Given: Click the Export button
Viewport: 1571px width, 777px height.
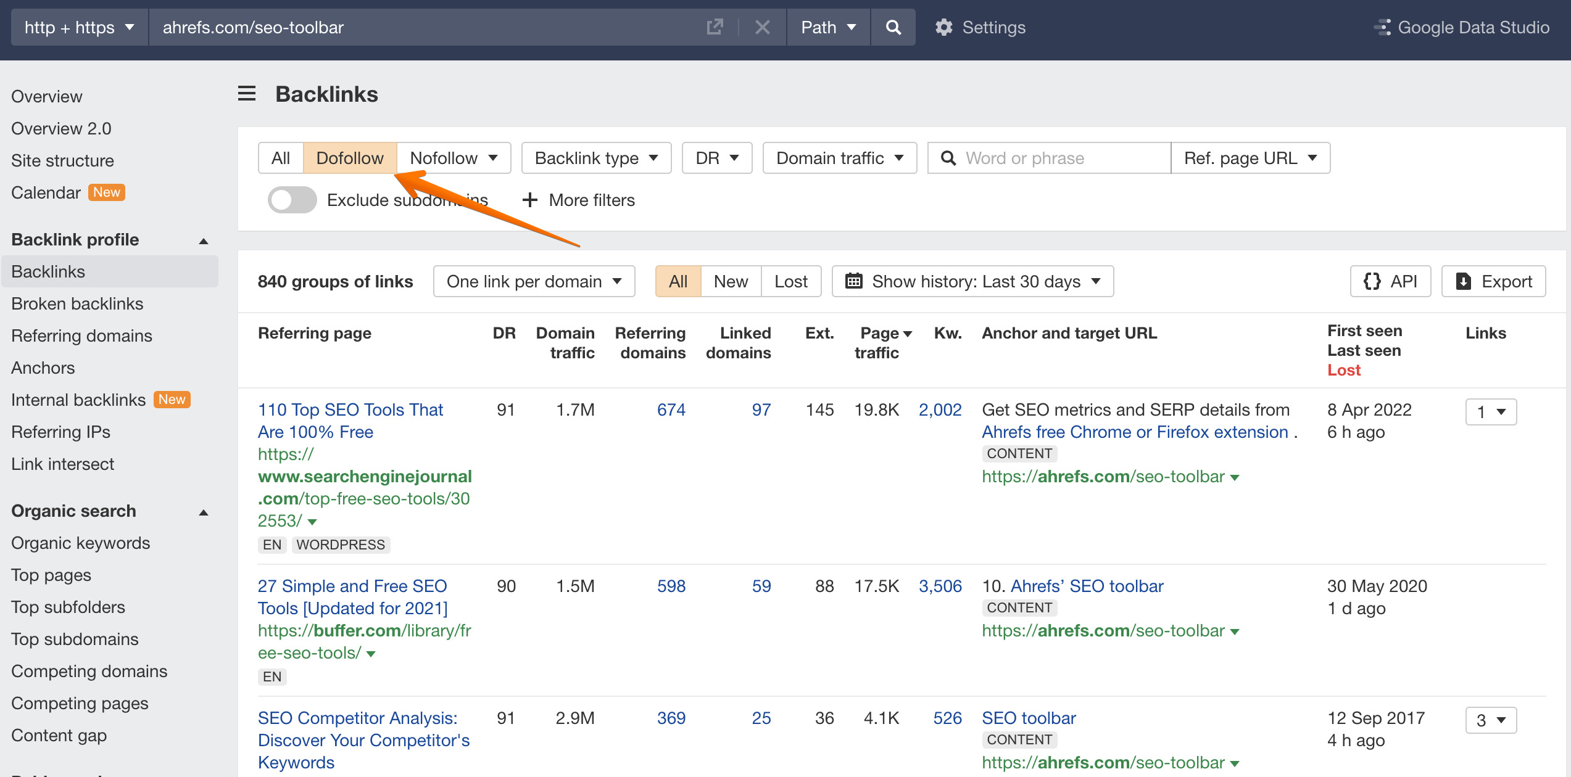Looking at the screenshot, I should [1493, 281].
